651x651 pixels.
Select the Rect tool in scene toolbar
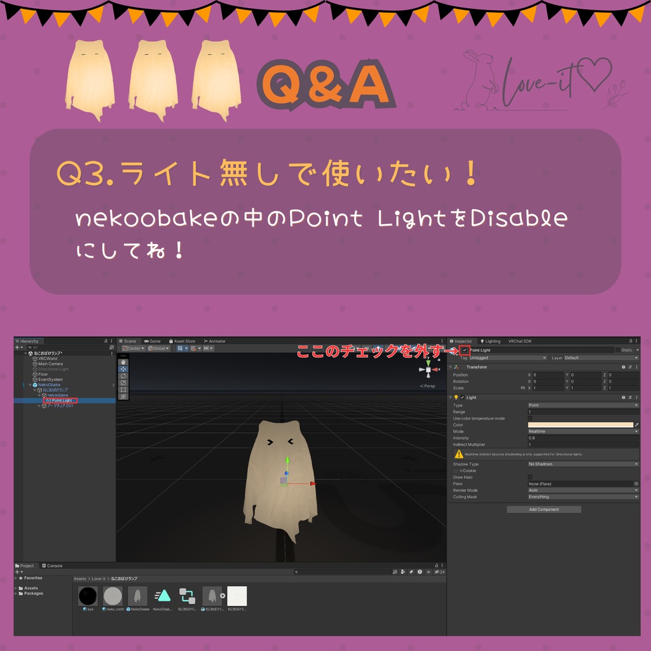pos(123,390)
